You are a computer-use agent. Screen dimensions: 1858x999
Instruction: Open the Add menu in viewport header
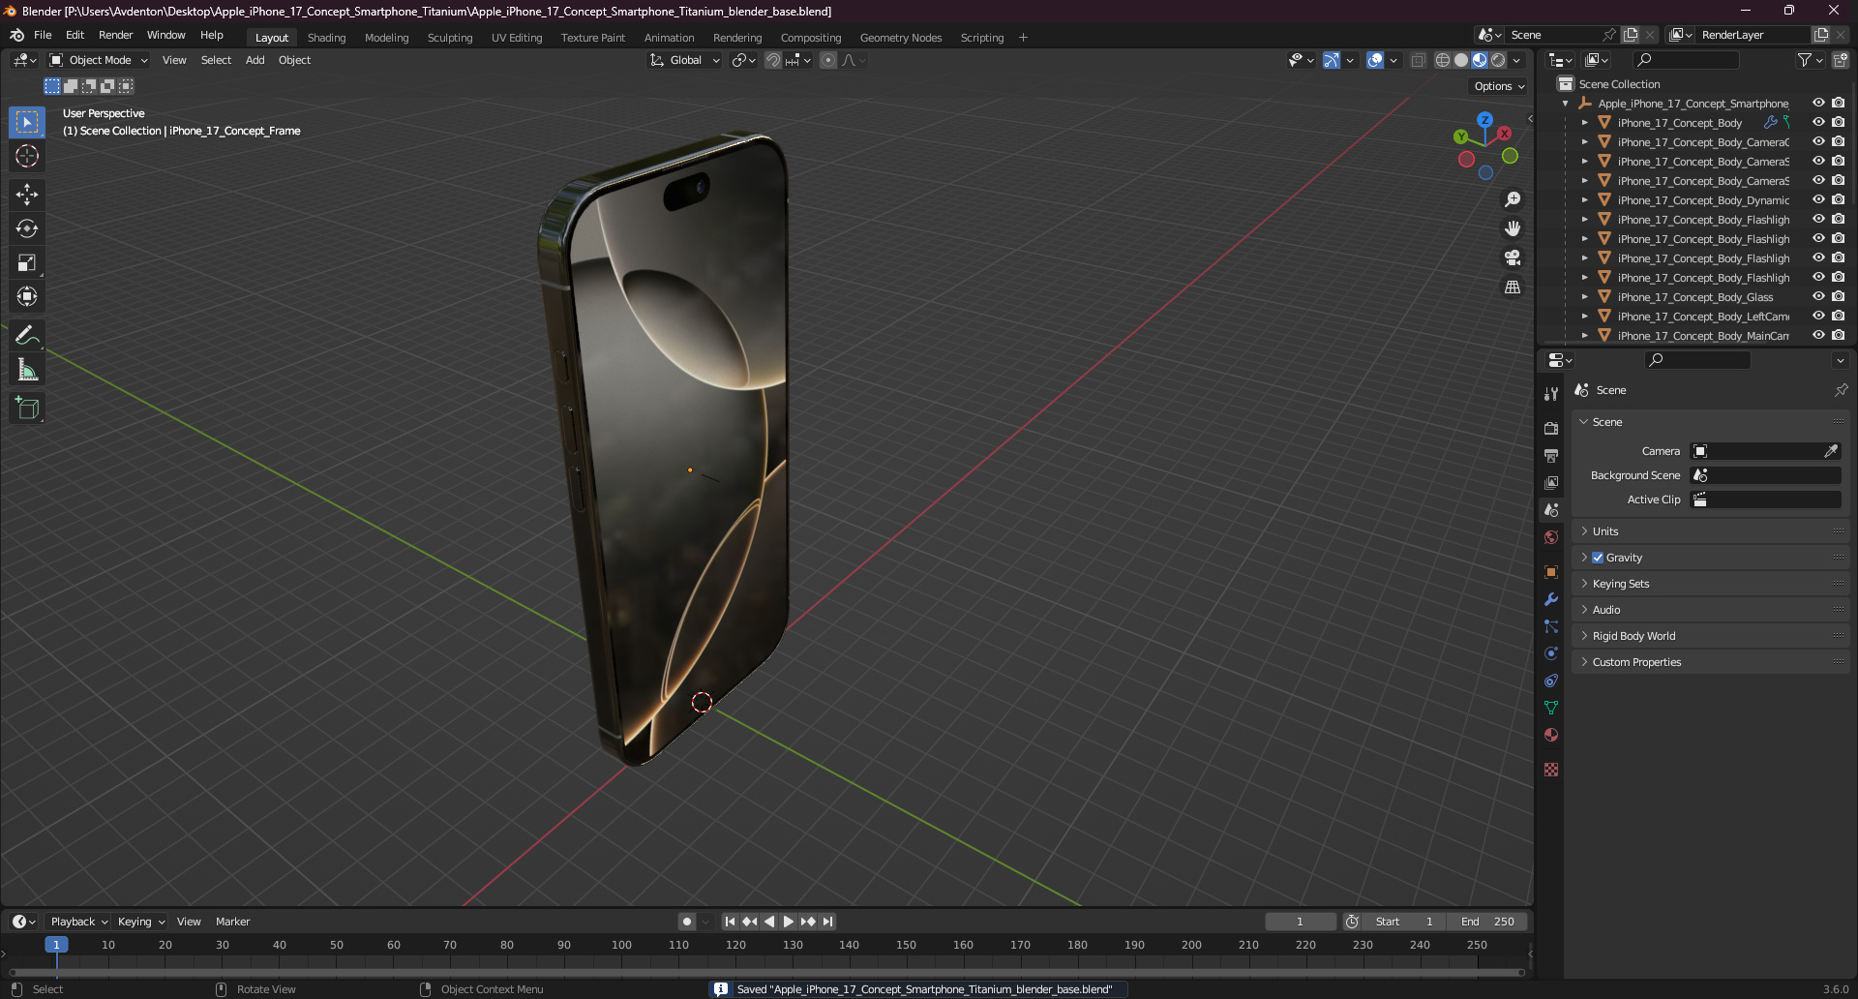pos(255,60)
